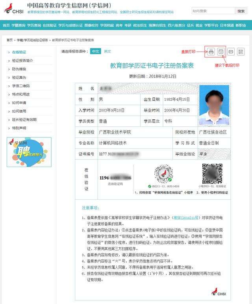
Task: Click the 聘 欢迎加入 recruitment banner
Action: tap(29, 152)
